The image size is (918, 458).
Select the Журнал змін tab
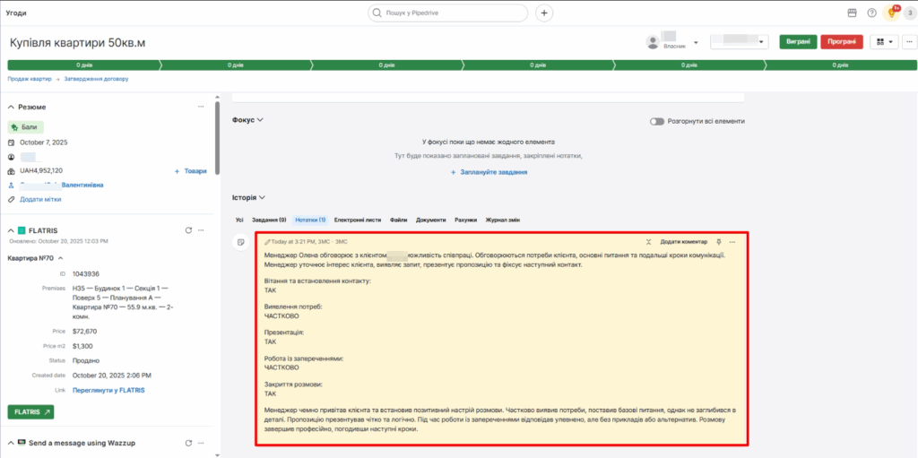click(502, 220)
